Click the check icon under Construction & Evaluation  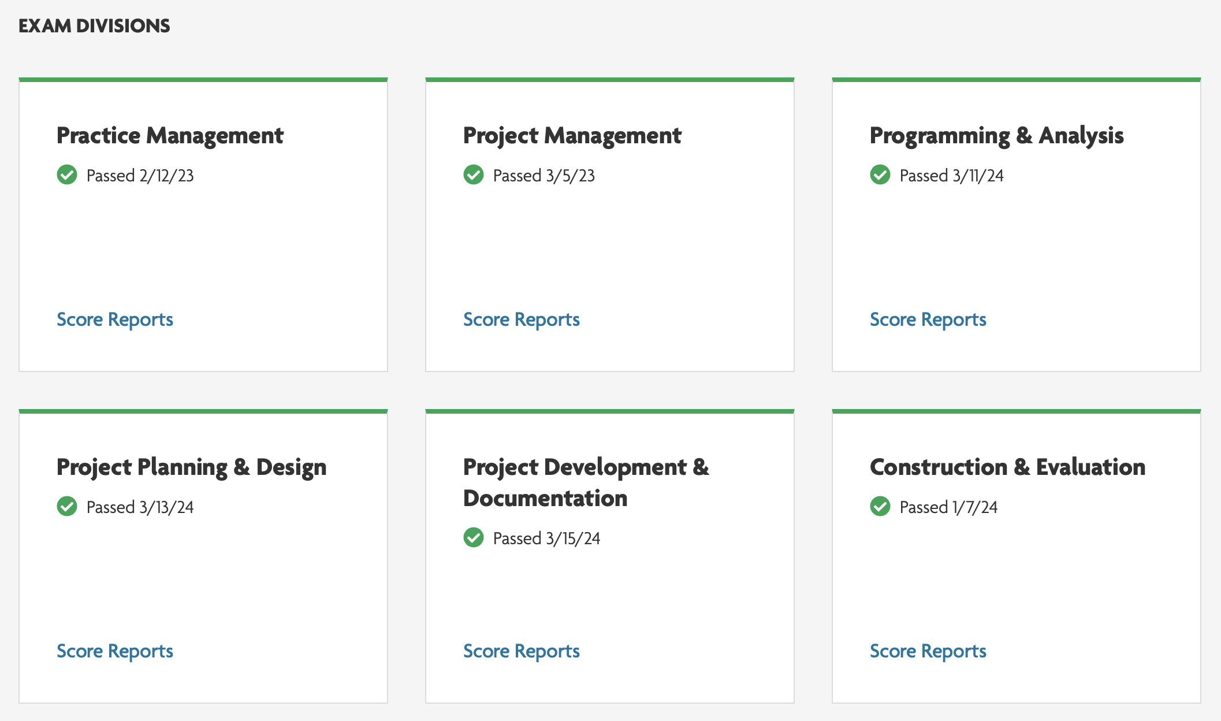pyautogui.click(x=880, y=506)
